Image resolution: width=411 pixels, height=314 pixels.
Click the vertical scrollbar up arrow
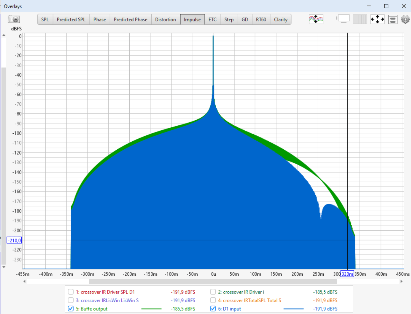pos(4,35)
